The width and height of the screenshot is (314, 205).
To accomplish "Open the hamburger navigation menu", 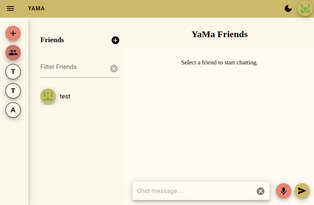I will coord(10,8).
